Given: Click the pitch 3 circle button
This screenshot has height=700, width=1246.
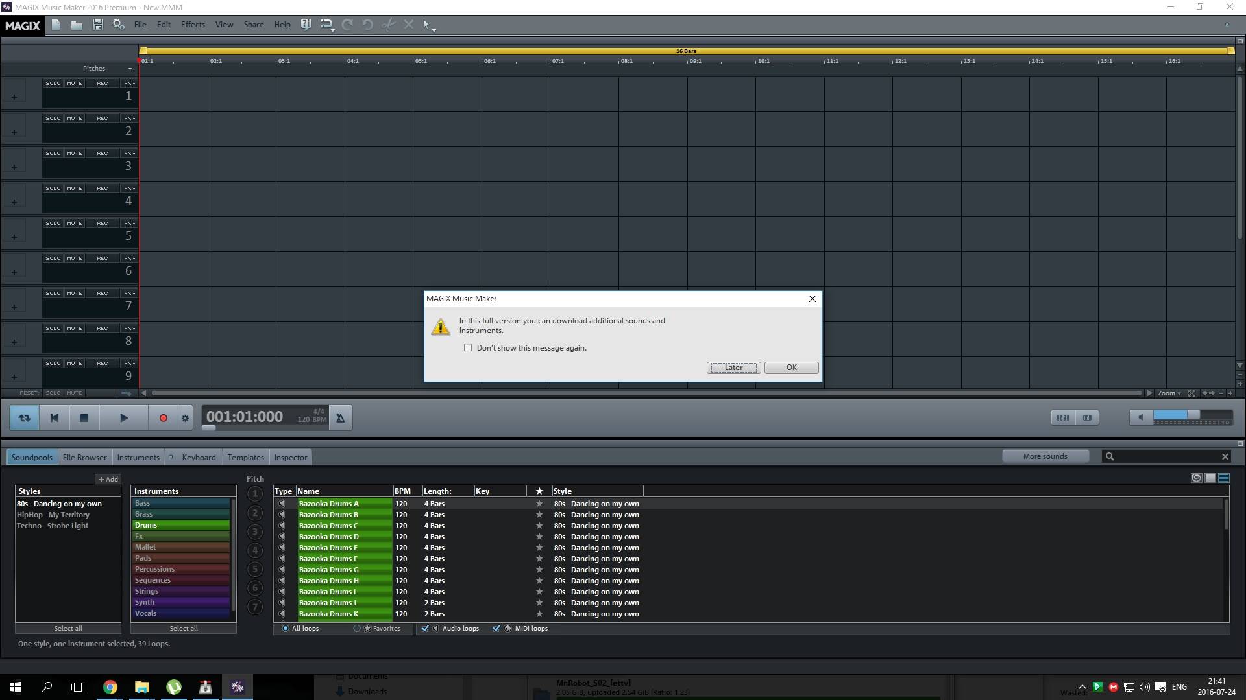Looking at the screenshot, I should (255, 531).
